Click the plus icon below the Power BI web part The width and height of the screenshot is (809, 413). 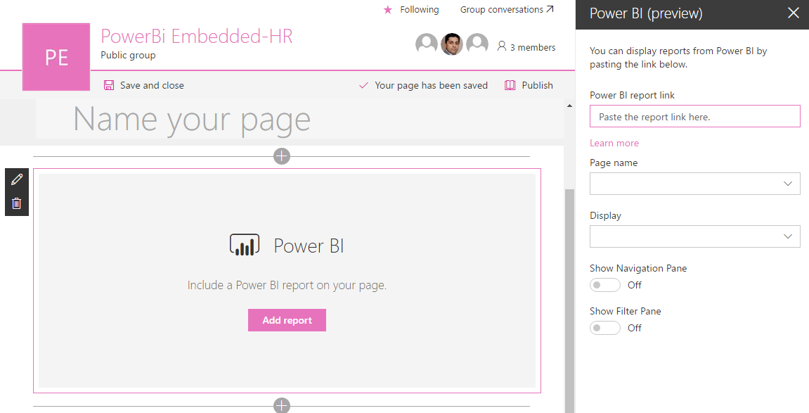(x=282, y=406)
